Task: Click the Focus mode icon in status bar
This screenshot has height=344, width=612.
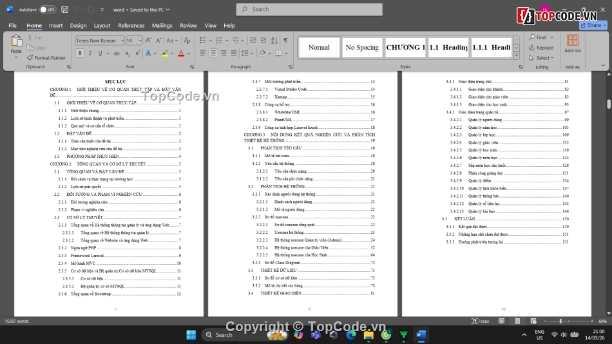Action: 480,321
